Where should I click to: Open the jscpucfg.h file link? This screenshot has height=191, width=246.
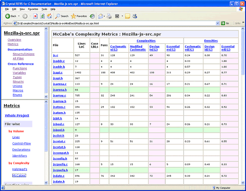coord(60,170)
